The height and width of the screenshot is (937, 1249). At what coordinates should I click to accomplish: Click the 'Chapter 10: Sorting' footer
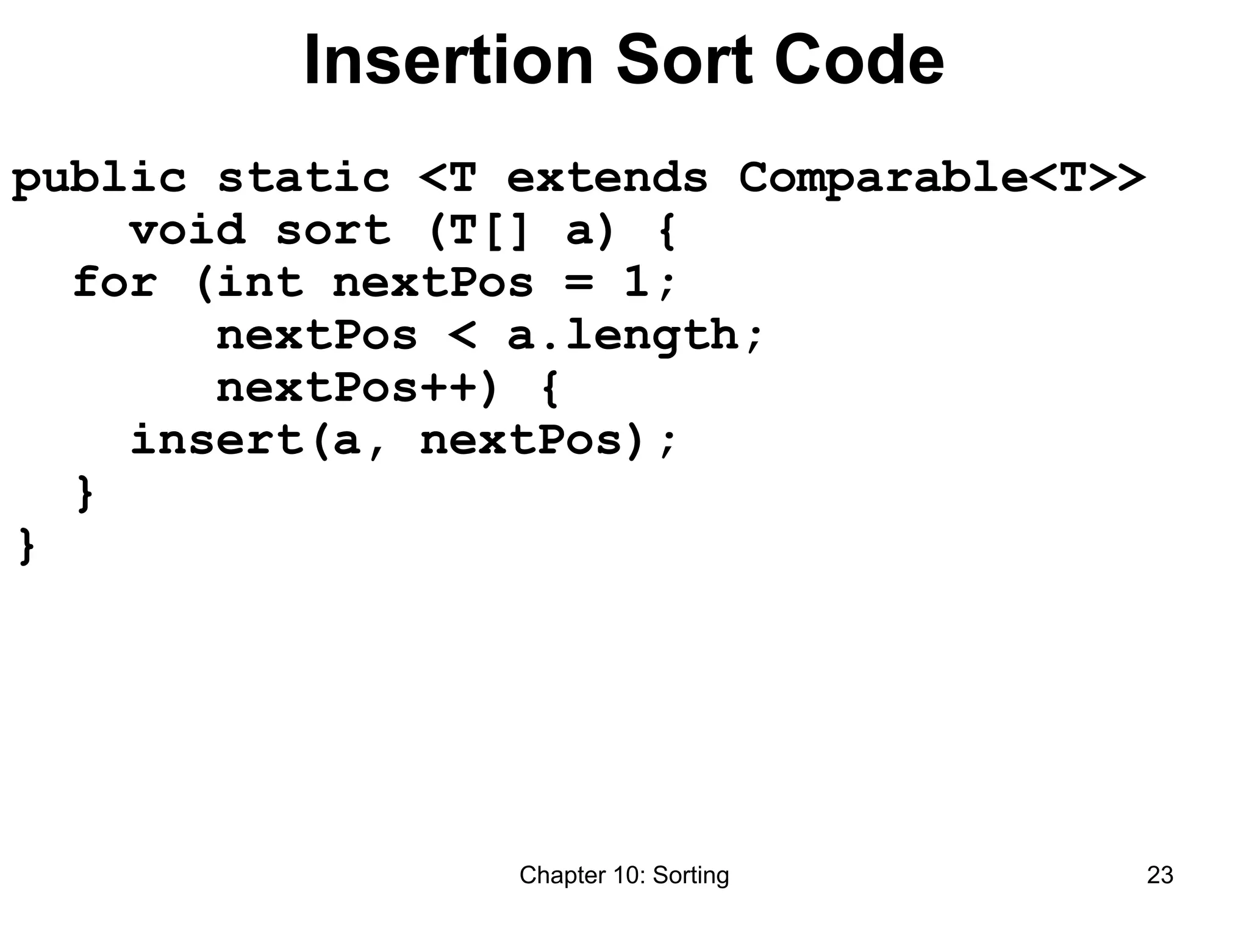(624, 875)
